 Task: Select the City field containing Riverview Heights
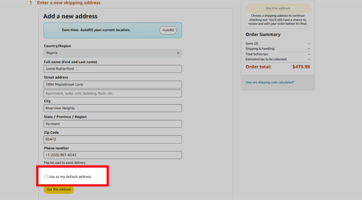pyautogui.click(x=112, y=108)
